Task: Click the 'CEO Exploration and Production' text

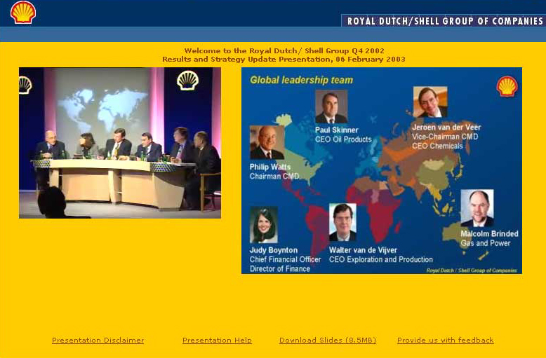Action: click(381, 260)
